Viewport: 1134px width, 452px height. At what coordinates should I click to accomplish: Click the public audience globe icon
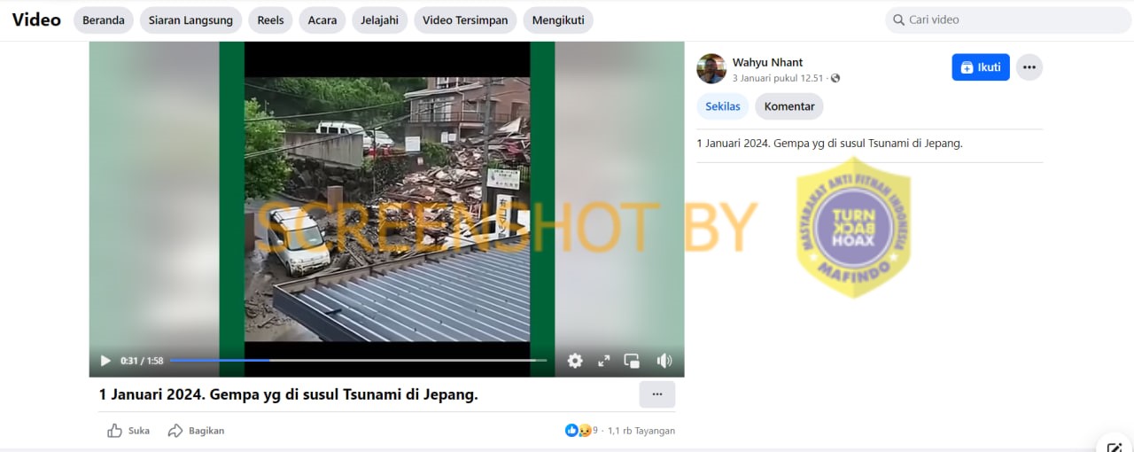coord(835,79)
